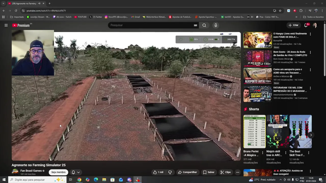Open the on-screen keyboard in search box
Image resolution: width=326 pixels, height=183 pixels.
[x=195, y=25]
